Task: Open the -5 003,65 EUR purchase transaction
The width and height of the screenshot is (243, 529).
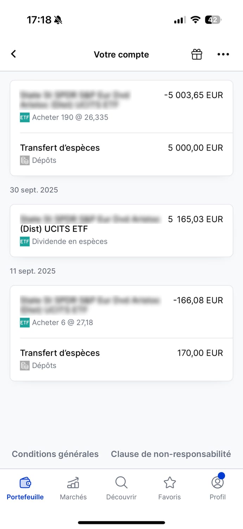Action: 122,106
